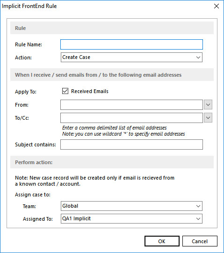Click the Rule section header
Screen dimensions: 224x253
(x=112, y=28)
